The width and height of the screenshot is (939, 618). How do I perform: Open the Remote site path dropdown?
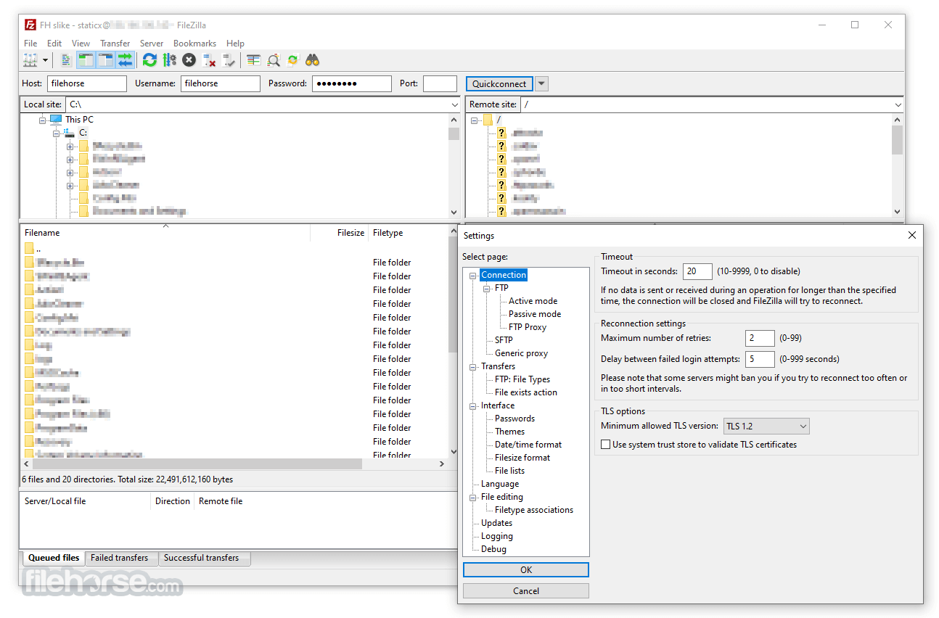tap(898, 105)
